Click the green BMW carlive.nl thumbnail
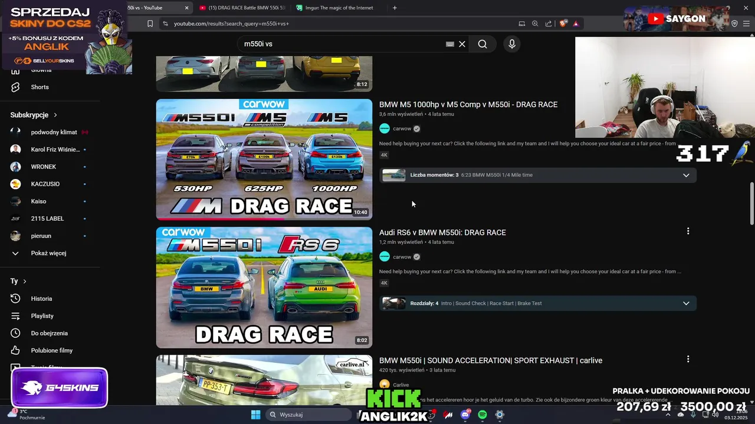The width and height of the screenshot is (755, 424). coord(264,380)
